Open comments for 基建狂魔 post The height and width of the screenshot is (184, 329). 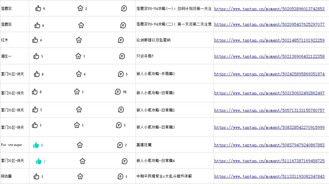120,145
